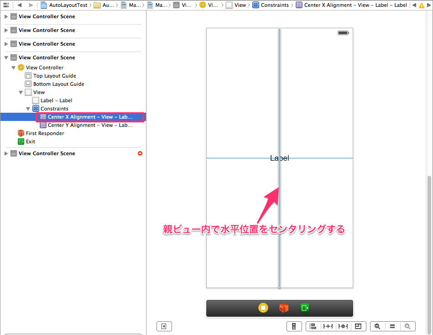
Task: Click the zoom-to-100% button
Action: point(392,326)
